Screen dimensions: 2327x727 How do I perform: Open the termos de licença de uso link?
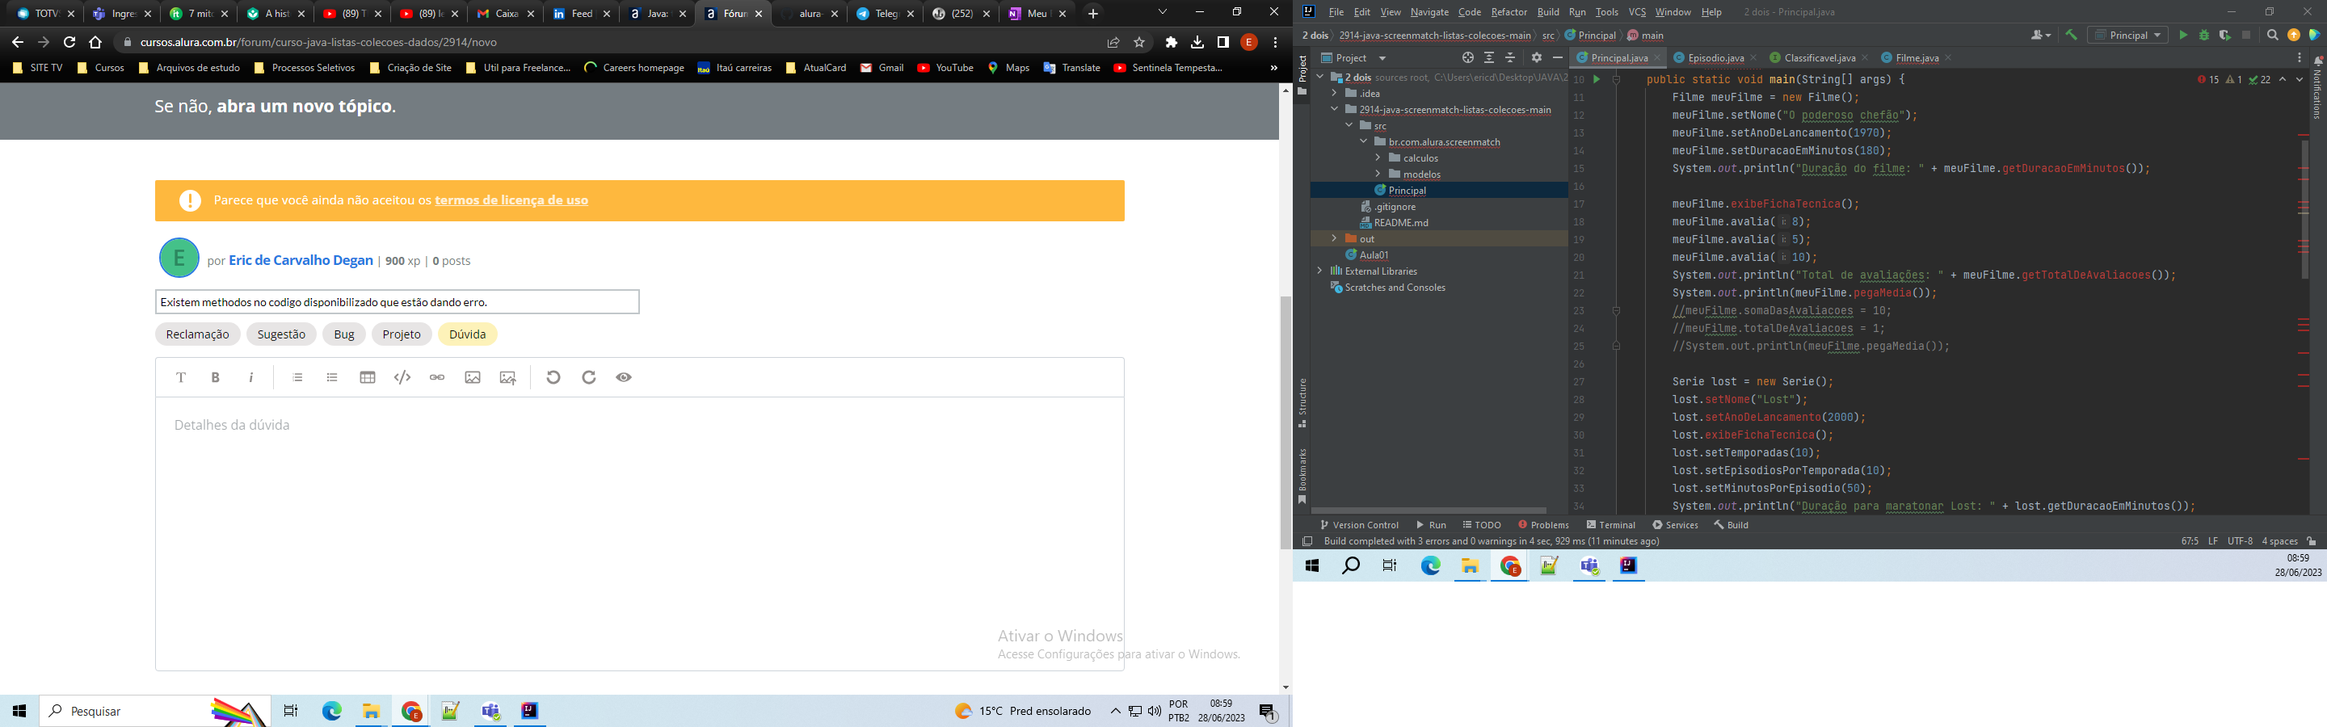pos(511,200)
